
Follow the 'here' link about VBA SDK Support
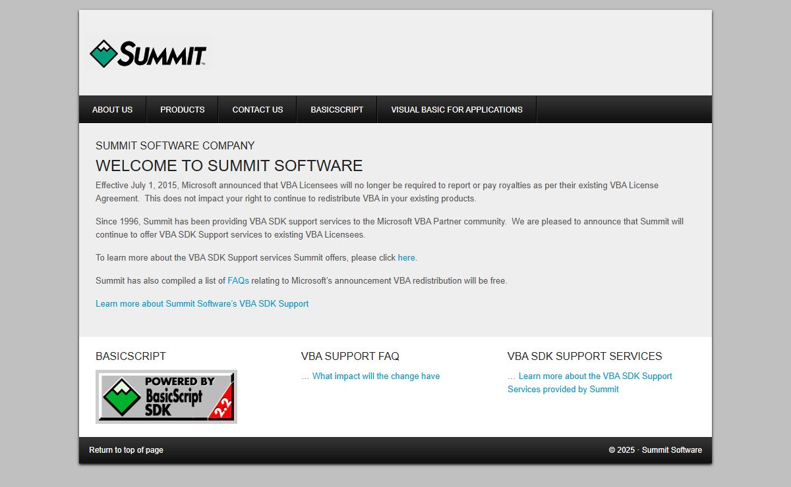406,258
